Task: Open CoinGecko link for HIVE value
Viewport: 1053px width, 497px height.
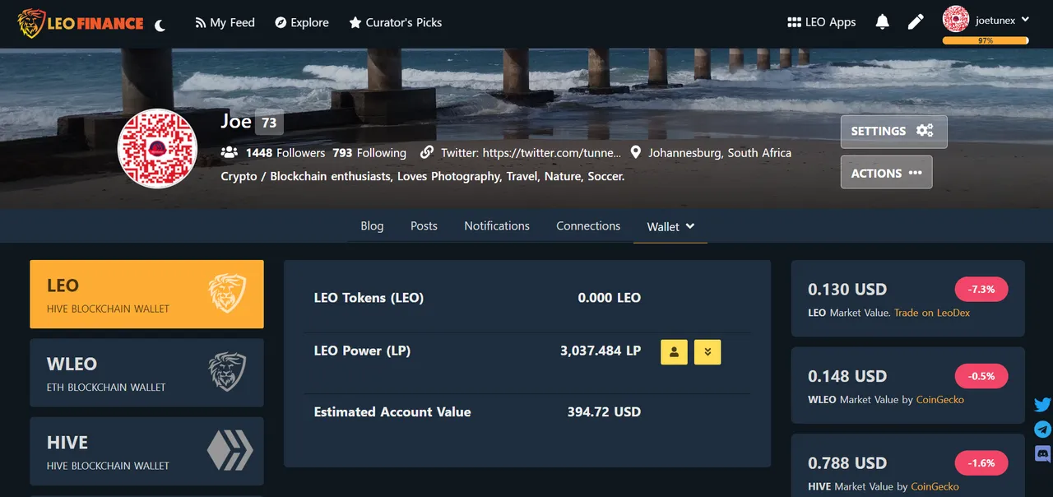Action: 935,486
